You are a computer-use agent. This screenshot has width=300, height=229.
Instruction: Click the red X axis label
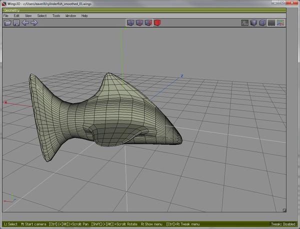pyautogui.click(x=5, y=102)
